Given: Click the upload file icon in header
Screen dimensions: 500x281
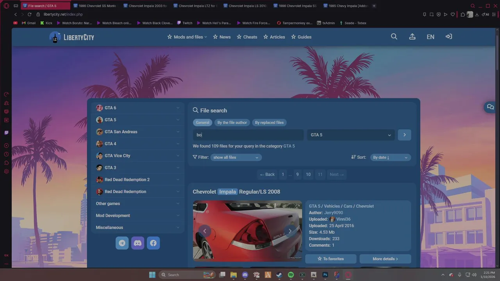Looking at the screenshot, I should (412, 37).
